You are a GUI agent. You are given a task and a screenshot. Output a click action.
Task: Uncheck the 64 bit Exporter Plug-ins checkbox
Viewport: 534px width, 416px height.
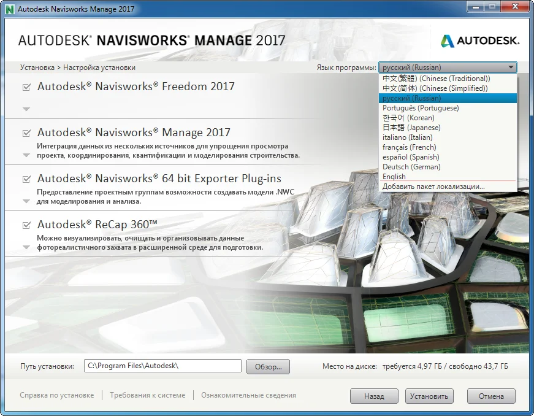point(26,179)
